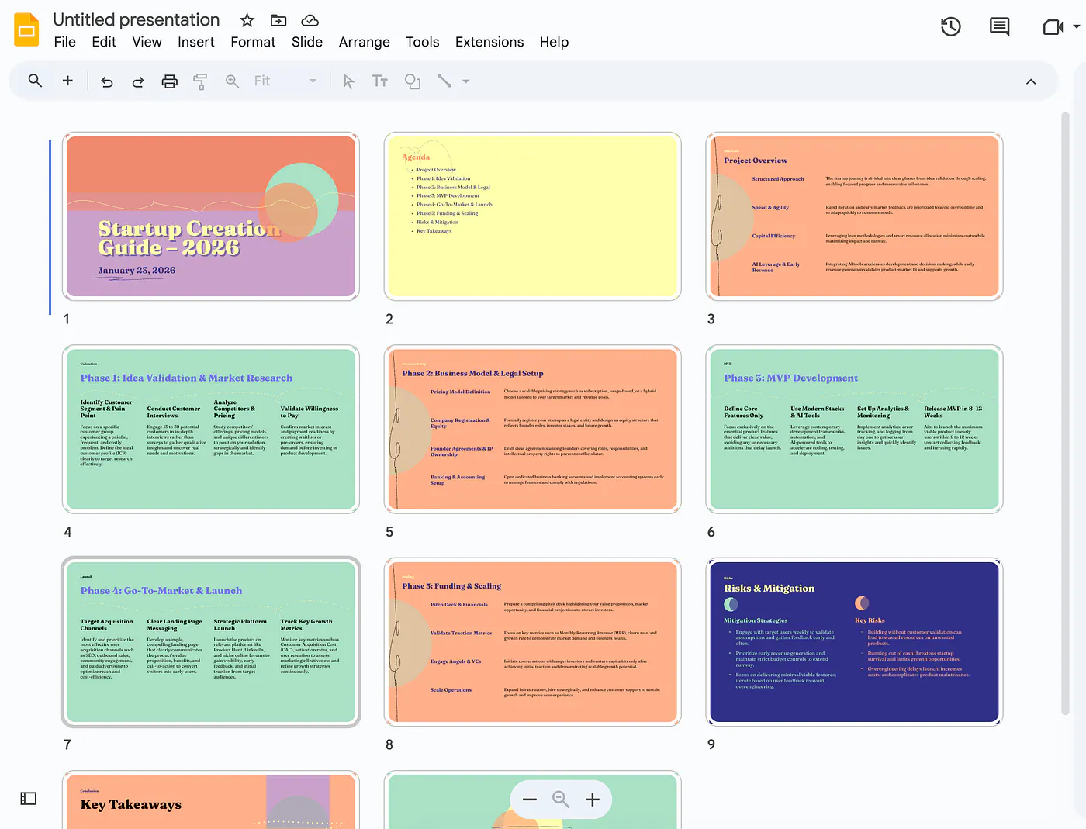The height and width of the screenshot is (829, 1086).
Task: Select Phase 3 MVP Development slide
Action: tap(854, 429)
